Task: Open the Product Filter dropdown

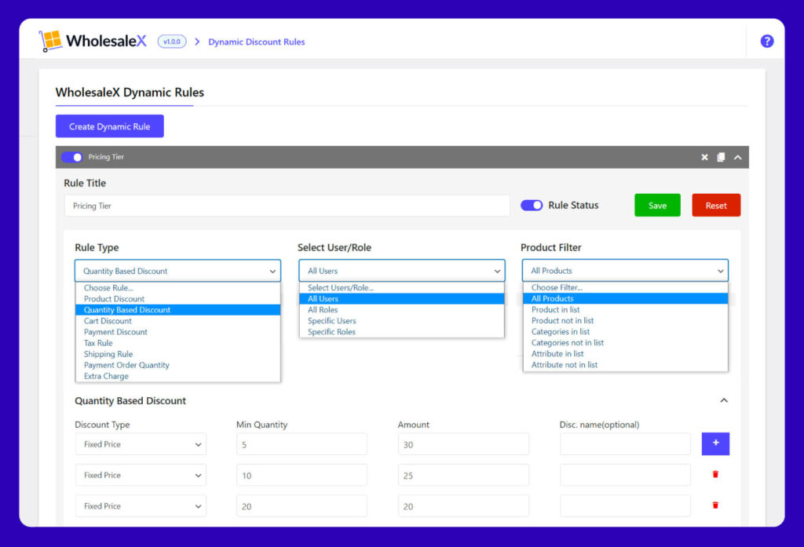Action: click(625, 270)
